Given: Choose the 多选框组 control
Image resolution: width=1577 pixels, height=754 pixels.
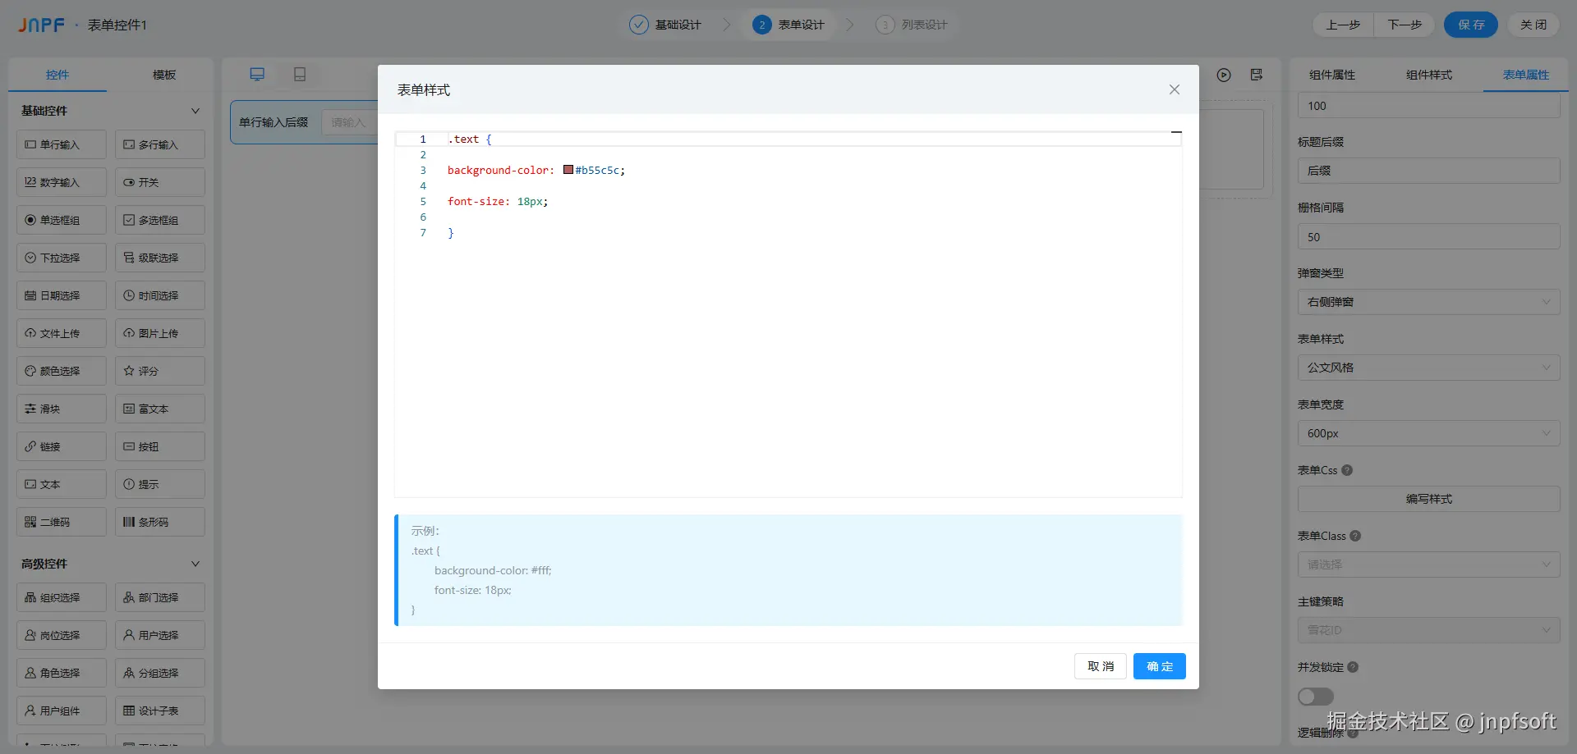Looking at the screenshot, I should pyautogui.click(x=160, y=220).
